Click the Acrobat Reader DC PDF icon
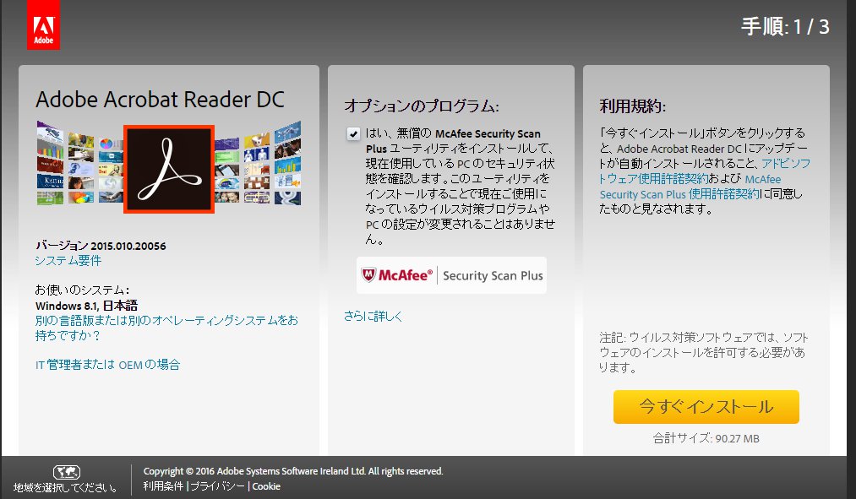 (x=169, y=169)
